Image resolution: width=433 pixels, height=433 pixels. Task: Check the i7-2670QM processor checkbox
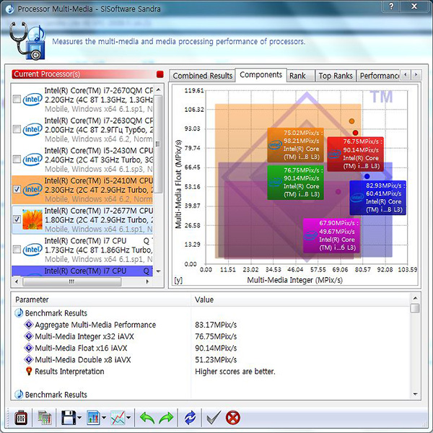coord(17,99)
